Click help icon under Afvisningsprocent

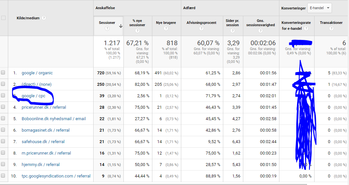pyautogui.click(x=201, y=29)
